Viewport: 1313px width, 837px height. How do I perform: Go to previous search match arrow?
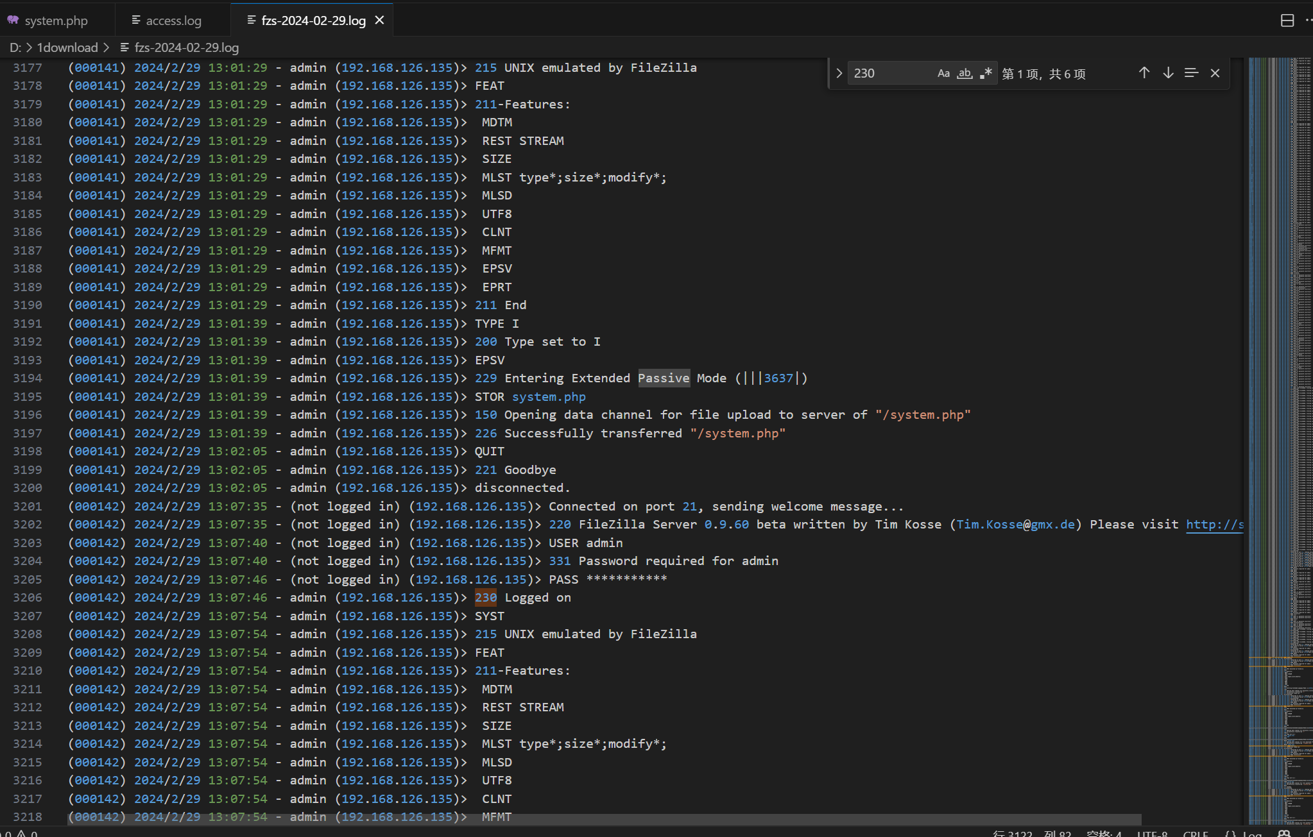click(x=1144, y=73)
